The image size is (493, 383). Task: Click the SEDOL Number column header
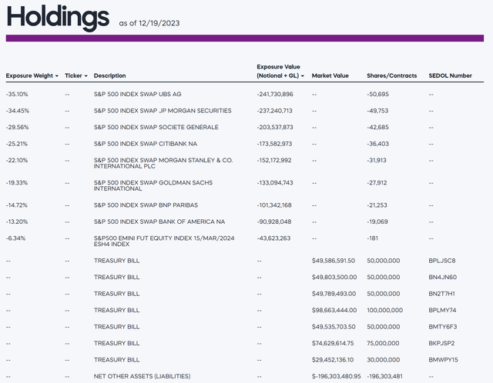[450, 75]
